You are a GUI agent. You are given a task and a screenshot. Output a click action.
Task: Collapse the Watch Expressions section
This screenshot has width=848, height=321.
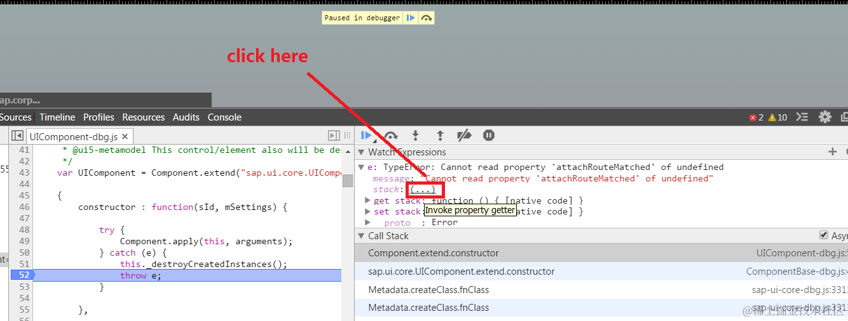(361, 152)
